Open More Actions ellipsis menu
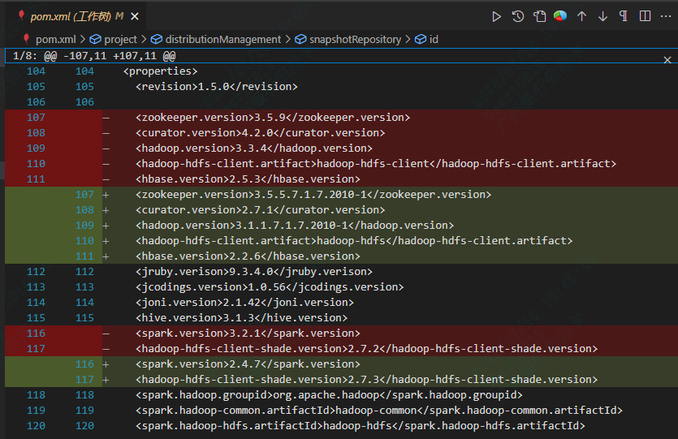678x439 pixels. click(666, 16)
